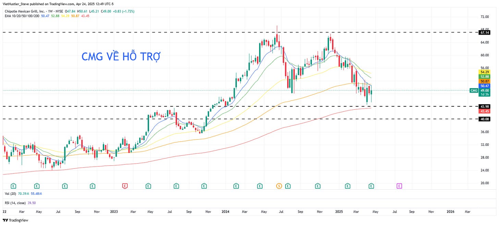Click the 43.98 support line price label

484,107
